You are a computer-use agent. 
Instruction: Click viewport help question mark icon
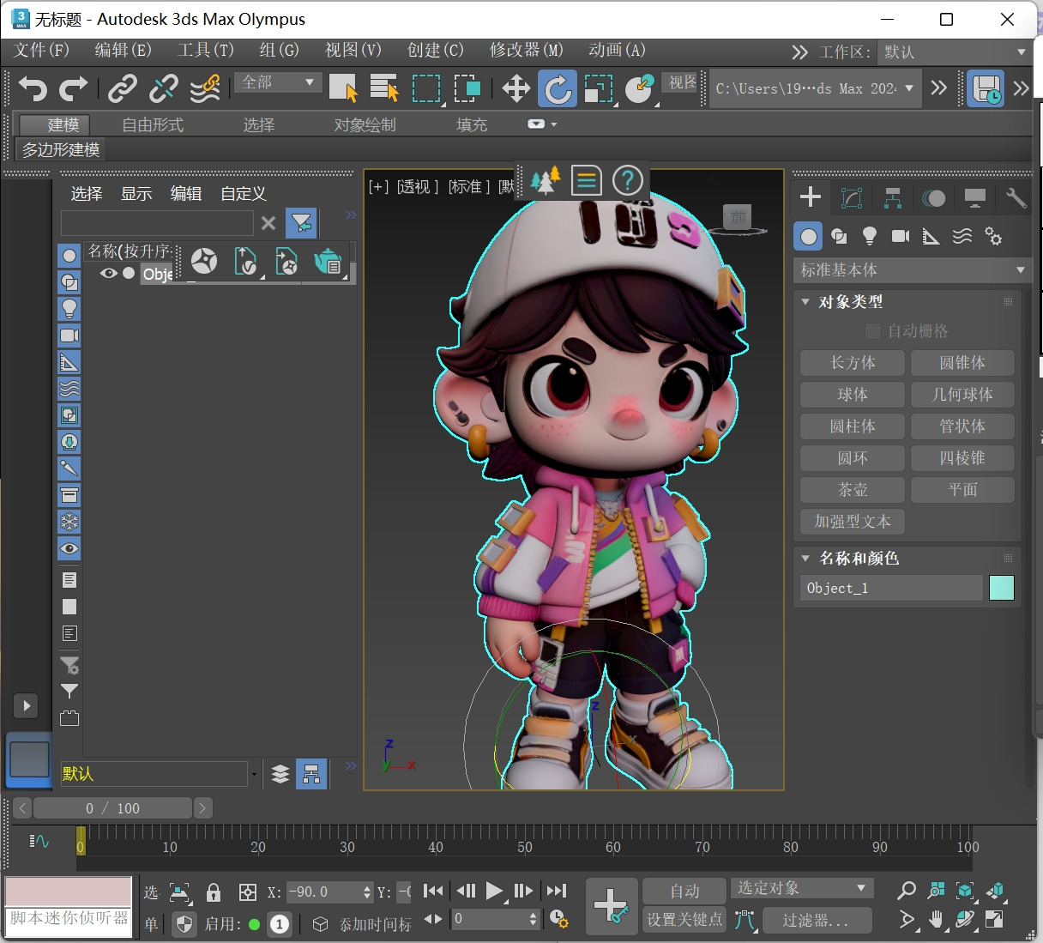click(628, 181)
